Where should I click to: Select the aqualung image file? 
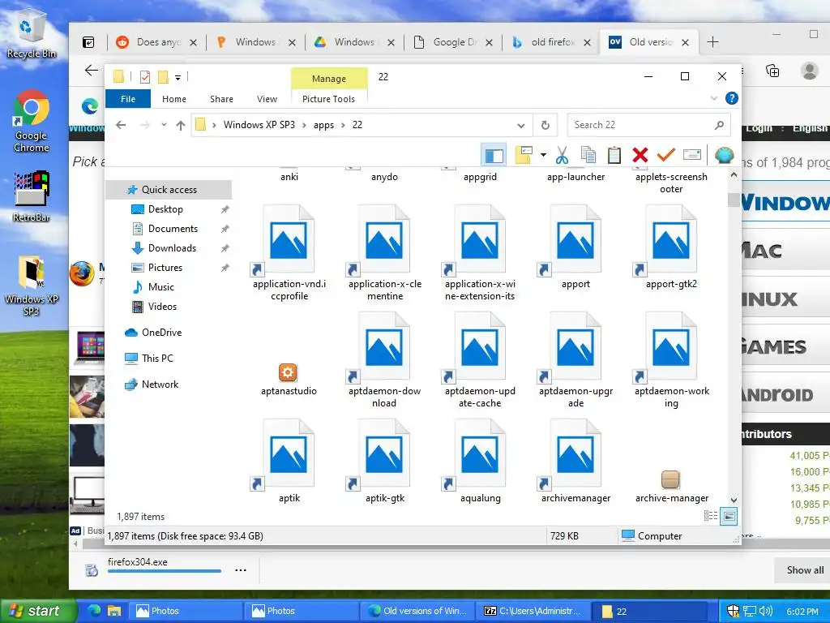click(480, 462)
